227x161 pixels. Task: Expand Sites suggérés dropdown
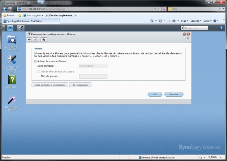pos(43,15)
